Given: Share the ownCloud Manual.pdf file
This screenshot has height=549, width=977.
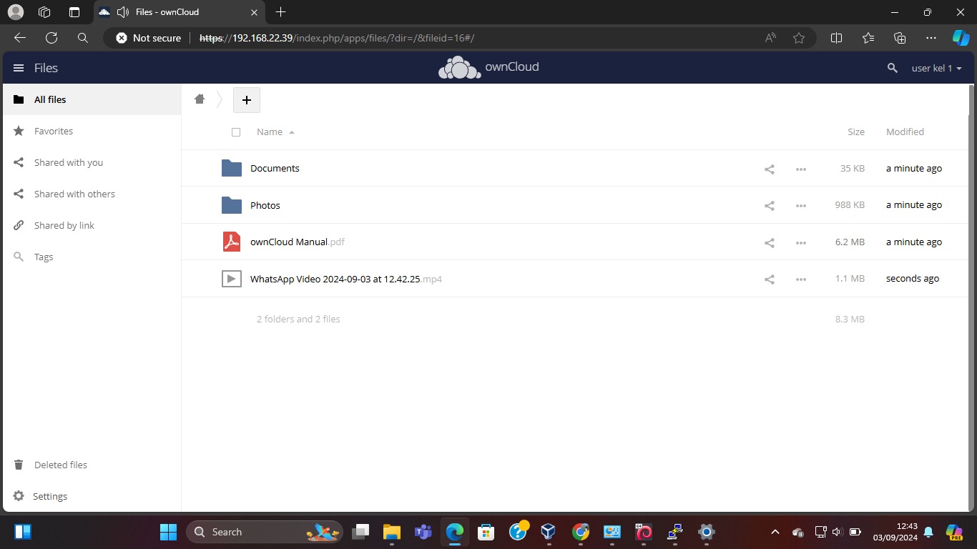Looking at the screenshot, I should point(770,242).
